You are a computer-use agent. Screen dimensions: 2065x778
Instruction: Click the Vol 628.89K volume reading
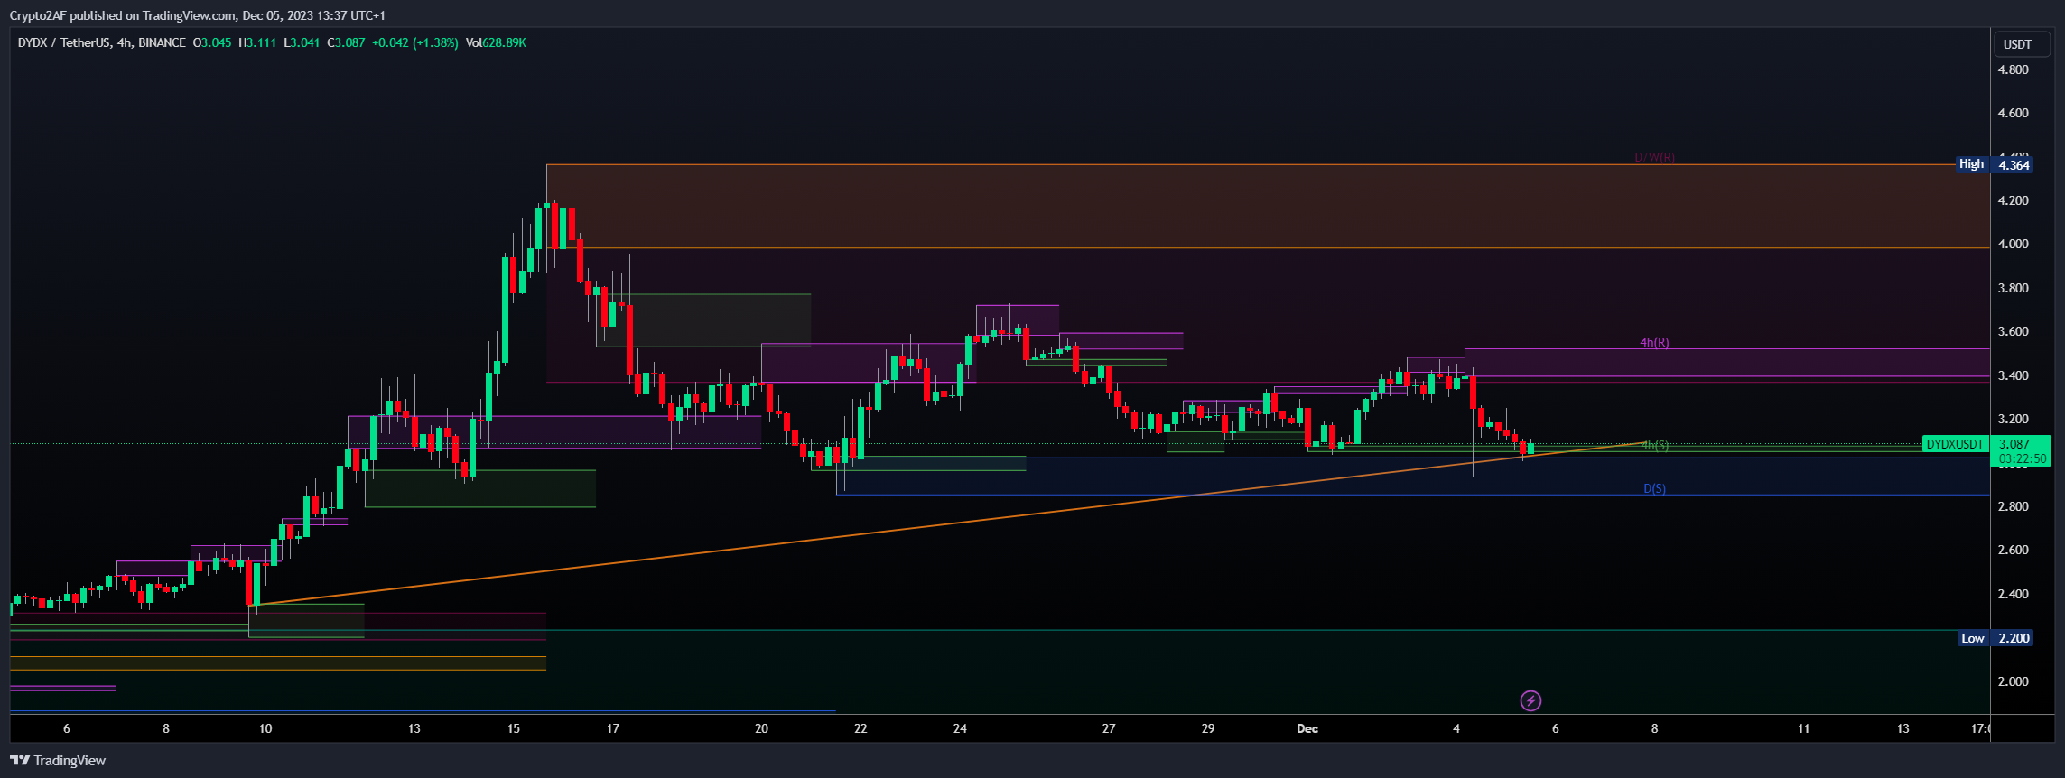pyautogui.click(x=496, y=42)
